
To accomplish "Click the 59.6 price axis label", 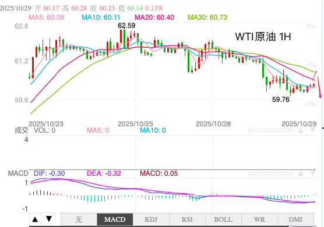I will (x=22, y=100).
